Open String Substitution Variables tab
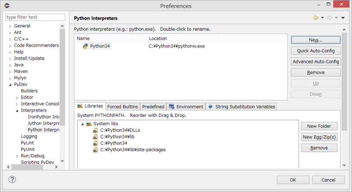This screenshot has width=352, height=192. pyautogui.click(x=241, y=107)
